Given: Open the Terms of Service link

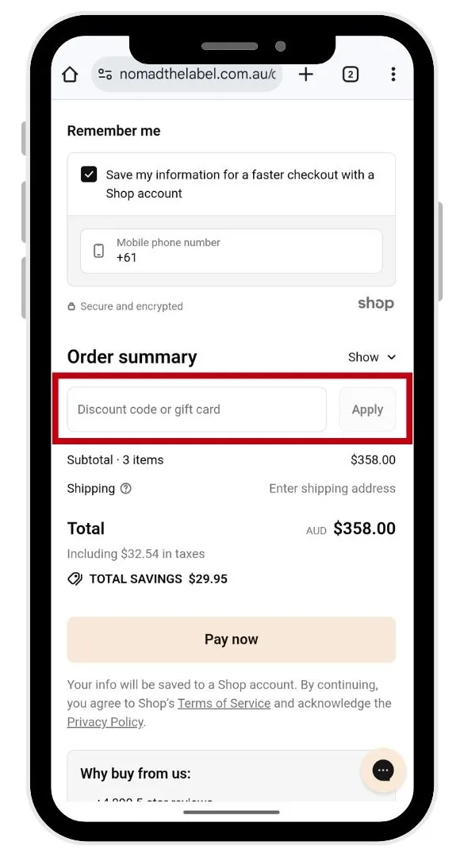Looking at the screenshot, I should point(224,703).
